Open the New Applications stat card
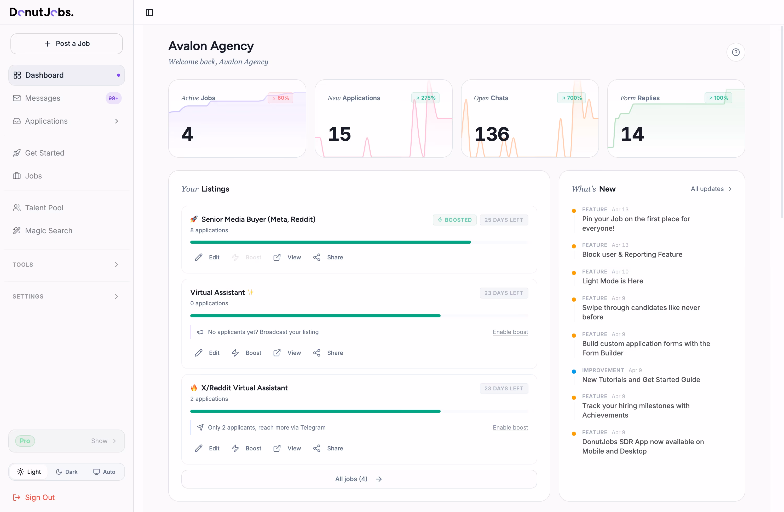This screenshot has width=784, height=512. tap(383, 118)
